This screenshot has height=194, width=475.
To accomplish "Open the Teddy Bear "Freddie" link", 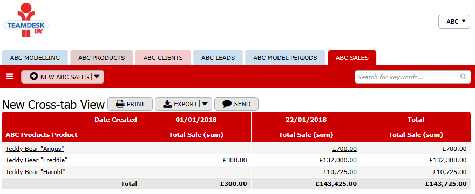I will [x=36, y=160].
